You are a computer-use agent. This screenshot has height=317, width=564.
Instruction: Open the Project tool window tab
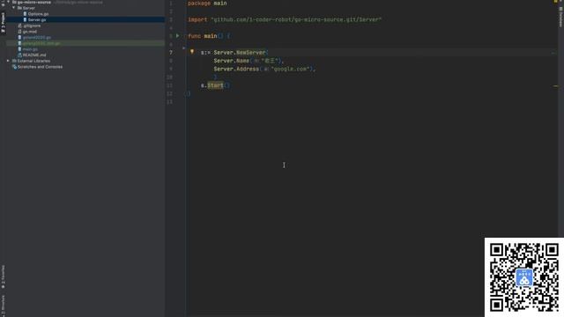pos(3,22)
